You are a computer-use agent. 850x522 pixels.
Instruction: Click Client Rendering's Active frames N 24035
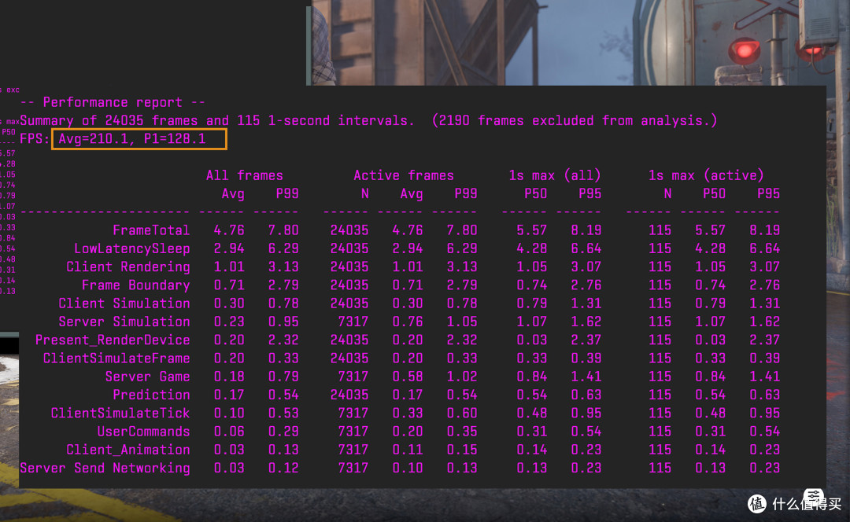pyautogui.click(x=349, y=267)
